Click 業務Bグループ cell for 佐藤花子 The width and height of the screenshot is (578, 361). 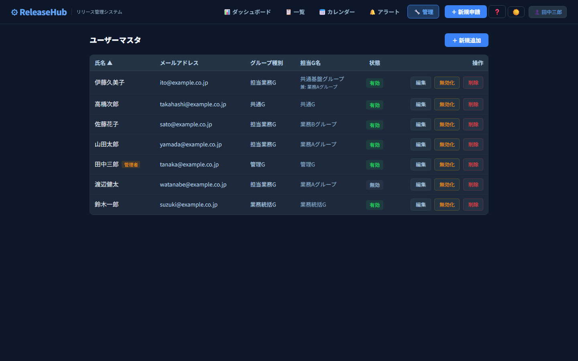point(318,124)
